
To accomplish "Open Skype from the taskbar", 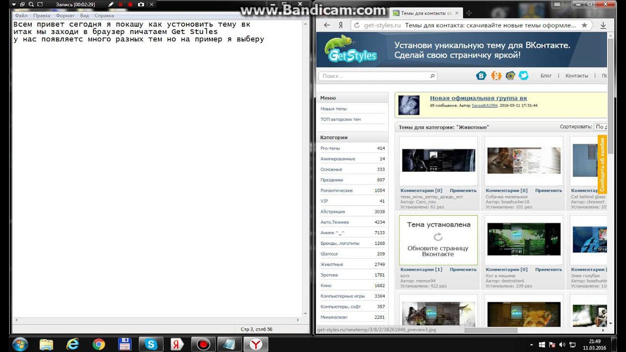I will tap(151, 344).
